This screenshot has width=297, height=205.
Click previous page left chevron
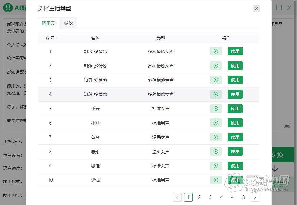pos(177,197)
